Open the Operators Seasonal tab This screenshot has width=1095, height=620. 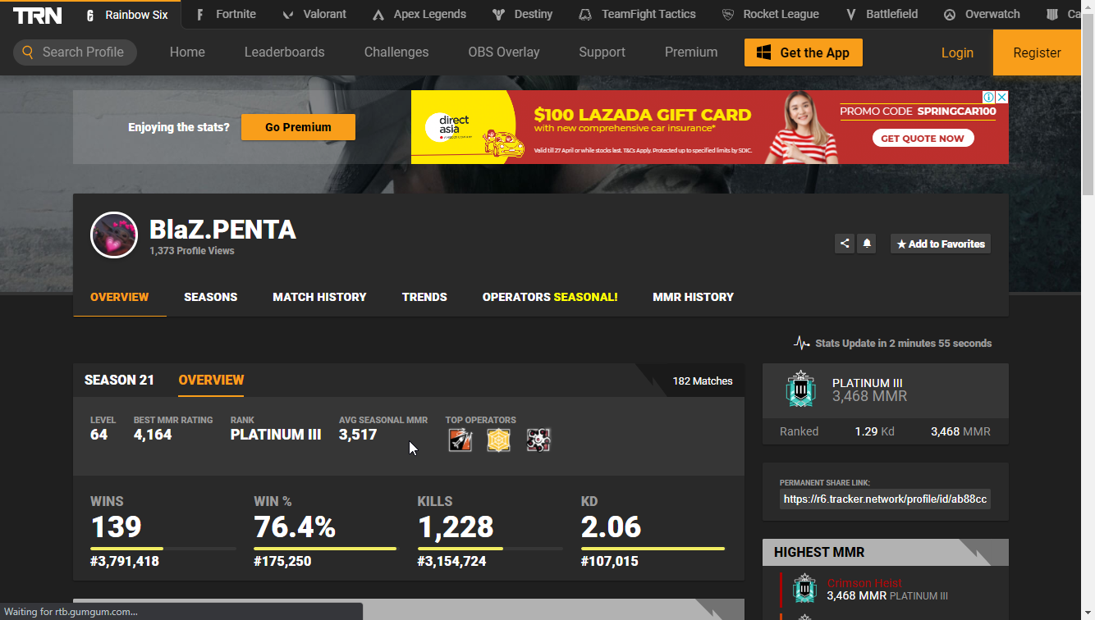coord(549,297)
